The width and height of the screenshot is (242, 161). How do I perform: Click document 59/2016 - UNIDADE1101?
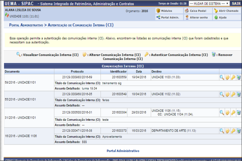20,83
